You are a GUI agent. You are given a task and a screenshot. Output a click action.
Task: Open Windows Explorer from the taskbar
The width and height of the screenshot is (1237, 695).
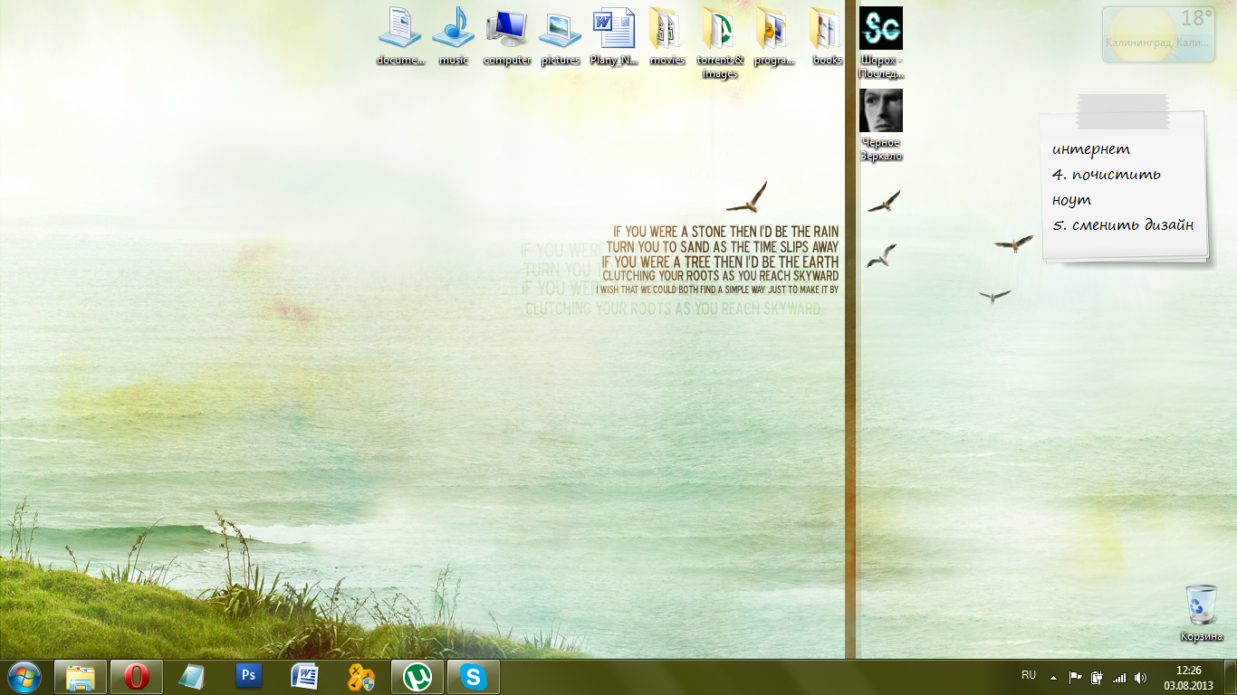coord(81,677)
